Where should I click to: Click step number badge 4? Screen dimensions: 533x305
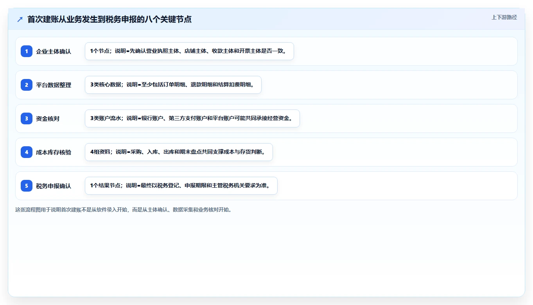coord(27,152)
